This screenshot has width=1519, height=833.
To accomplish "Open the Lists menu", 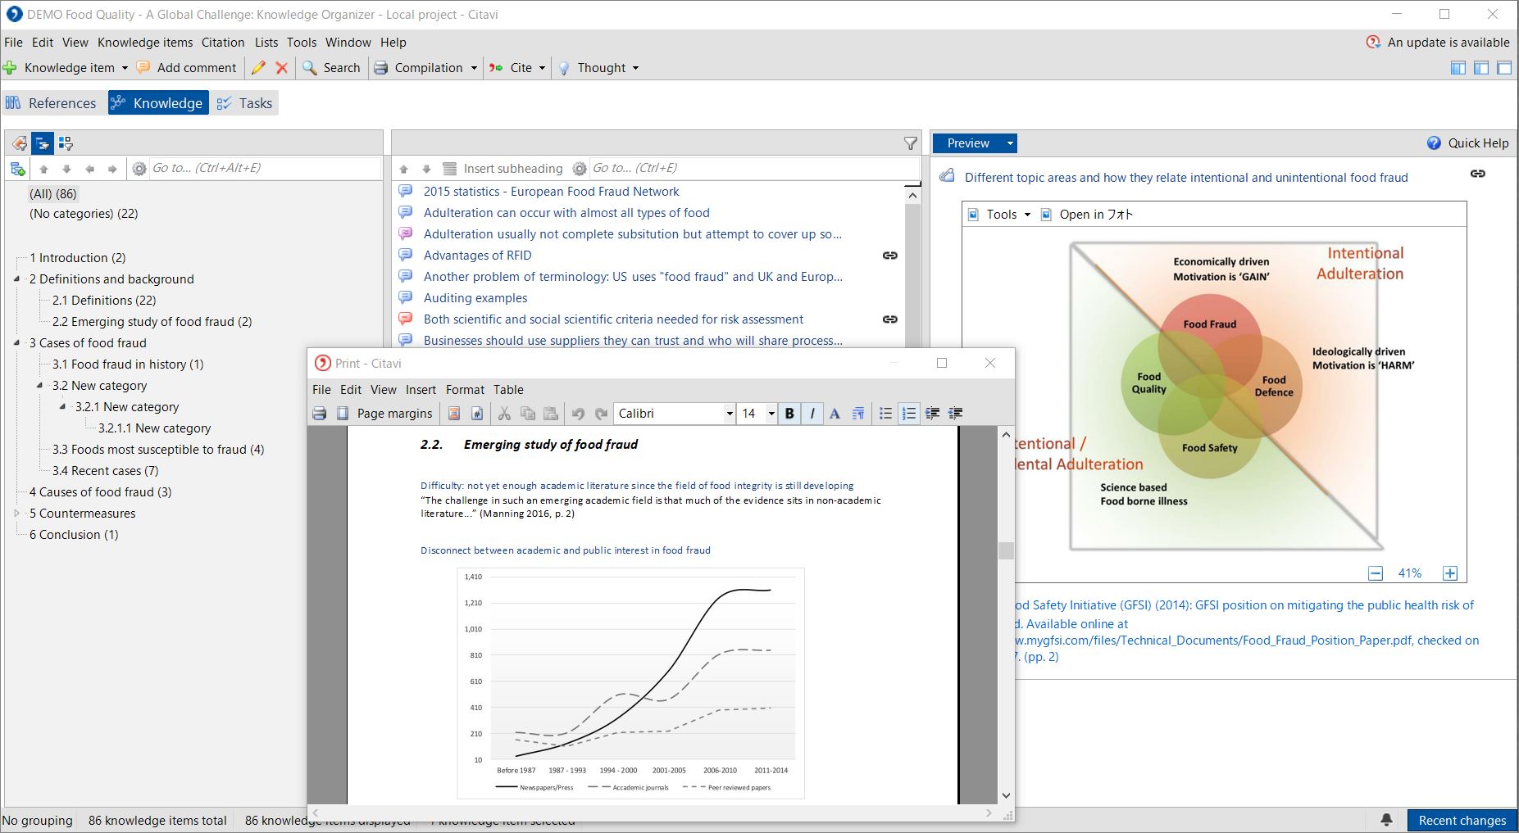I will [266, 43].
